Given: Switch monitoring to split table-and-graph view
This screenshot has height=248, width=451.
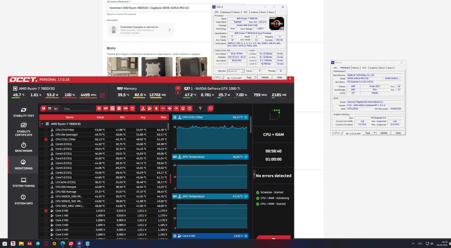Looking at the screenshot, I should tap(43, 108).
